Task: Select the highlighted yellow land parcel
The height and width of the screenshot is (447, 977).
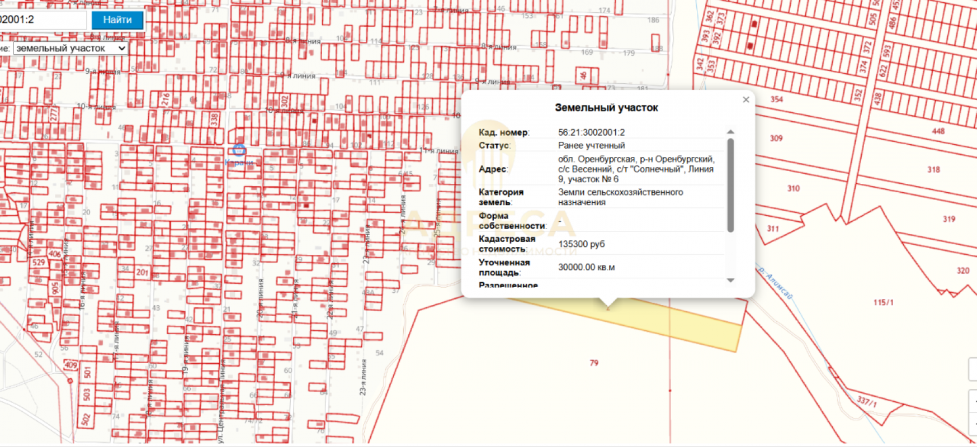Action: (x=699, y=329)
